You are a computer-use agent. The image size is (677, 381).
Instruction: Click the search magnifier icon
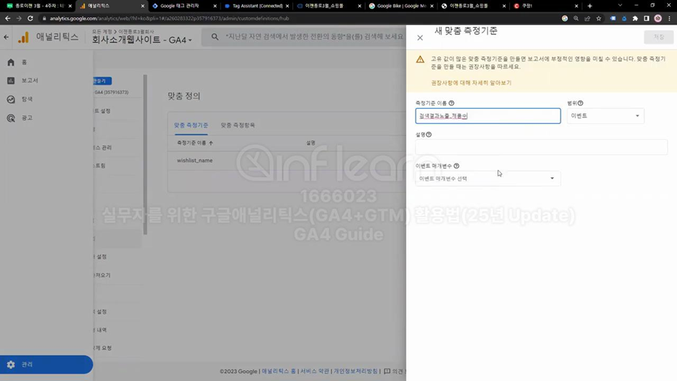(215, 37)
